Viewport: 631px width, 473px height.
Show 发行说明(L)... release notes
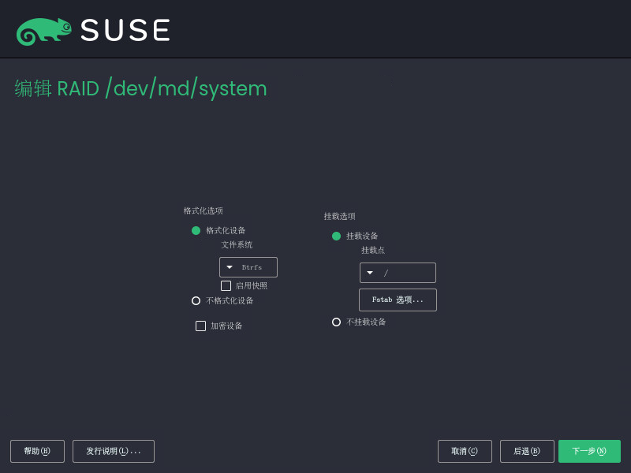[x=114, y=451]
